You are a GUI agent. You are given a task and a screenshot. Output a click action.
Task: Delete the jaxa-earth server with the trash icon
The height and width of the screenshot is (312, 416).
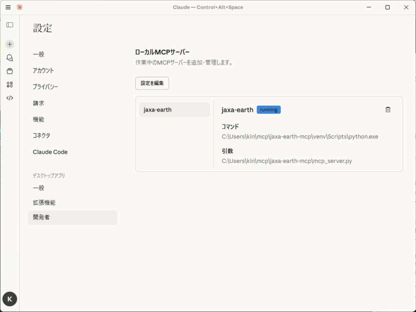(388, 110)
